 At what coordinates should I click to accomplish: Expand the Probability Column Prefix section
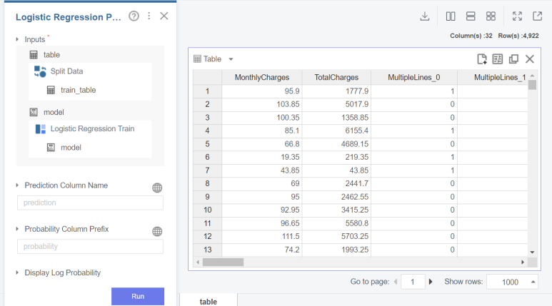17,229
